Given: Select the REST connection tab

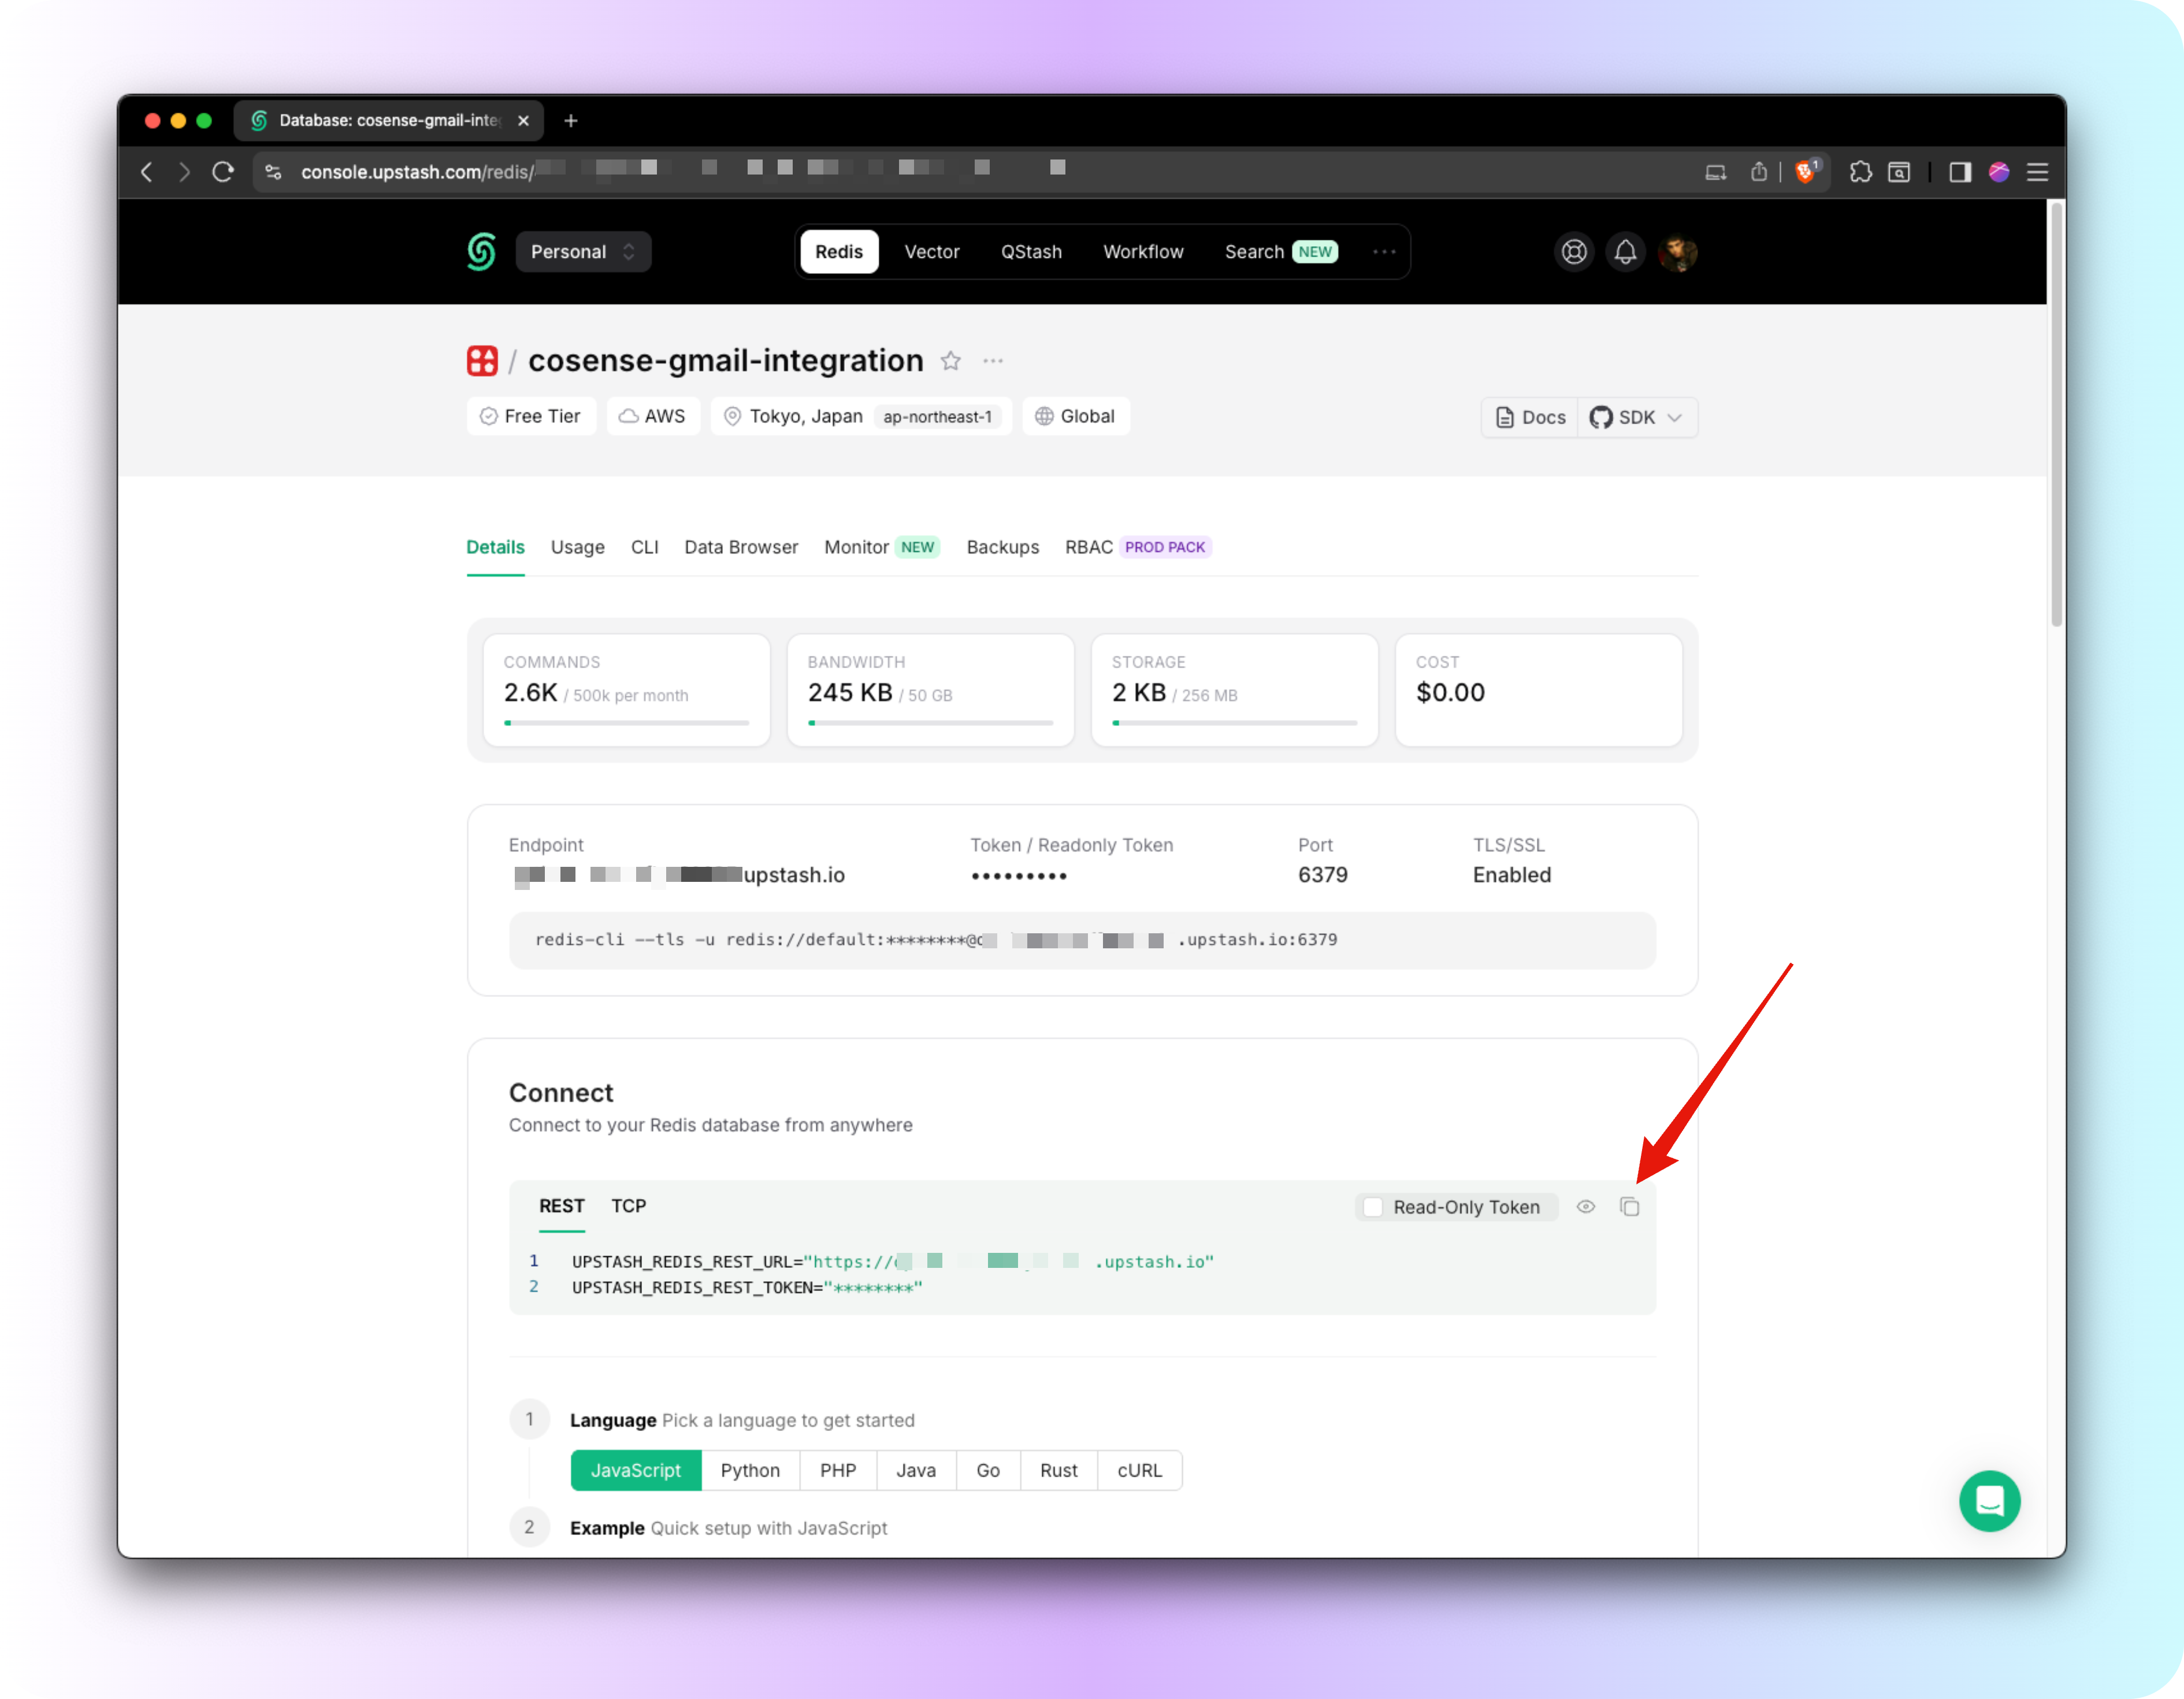Looking at the screenshot, I should click(x=561, y=1206).
